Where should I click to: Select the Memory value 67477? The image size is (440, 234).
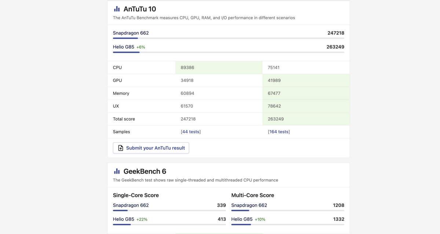(x=274, y=93)
